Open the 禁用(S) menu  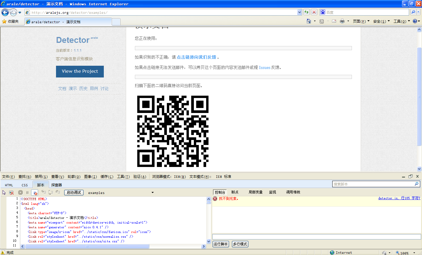point(41,177)
